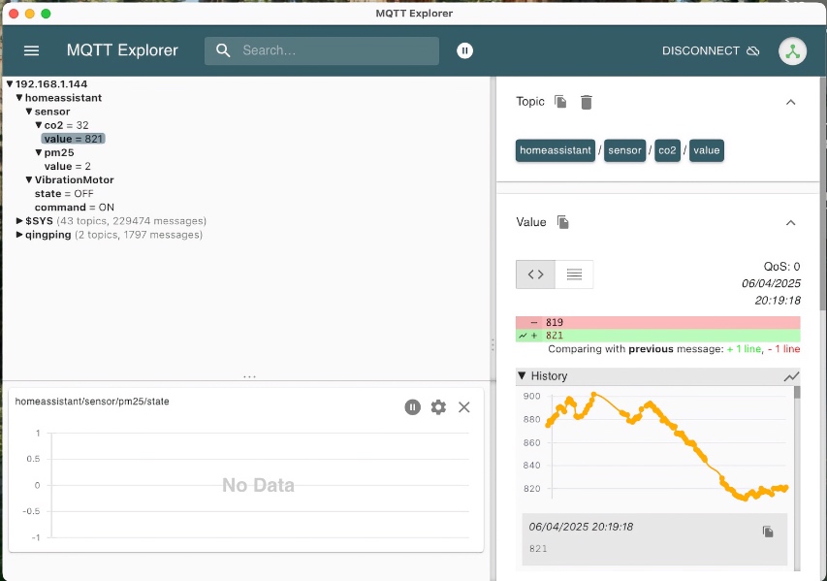Expand the qingping topic tree
Viewport: 827px width, 581px height.
click(19, 235)
